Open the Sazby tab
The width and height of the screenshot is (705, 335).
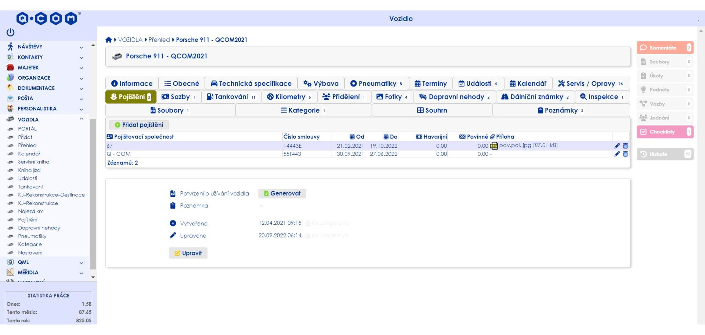click(x=179, y=97)
